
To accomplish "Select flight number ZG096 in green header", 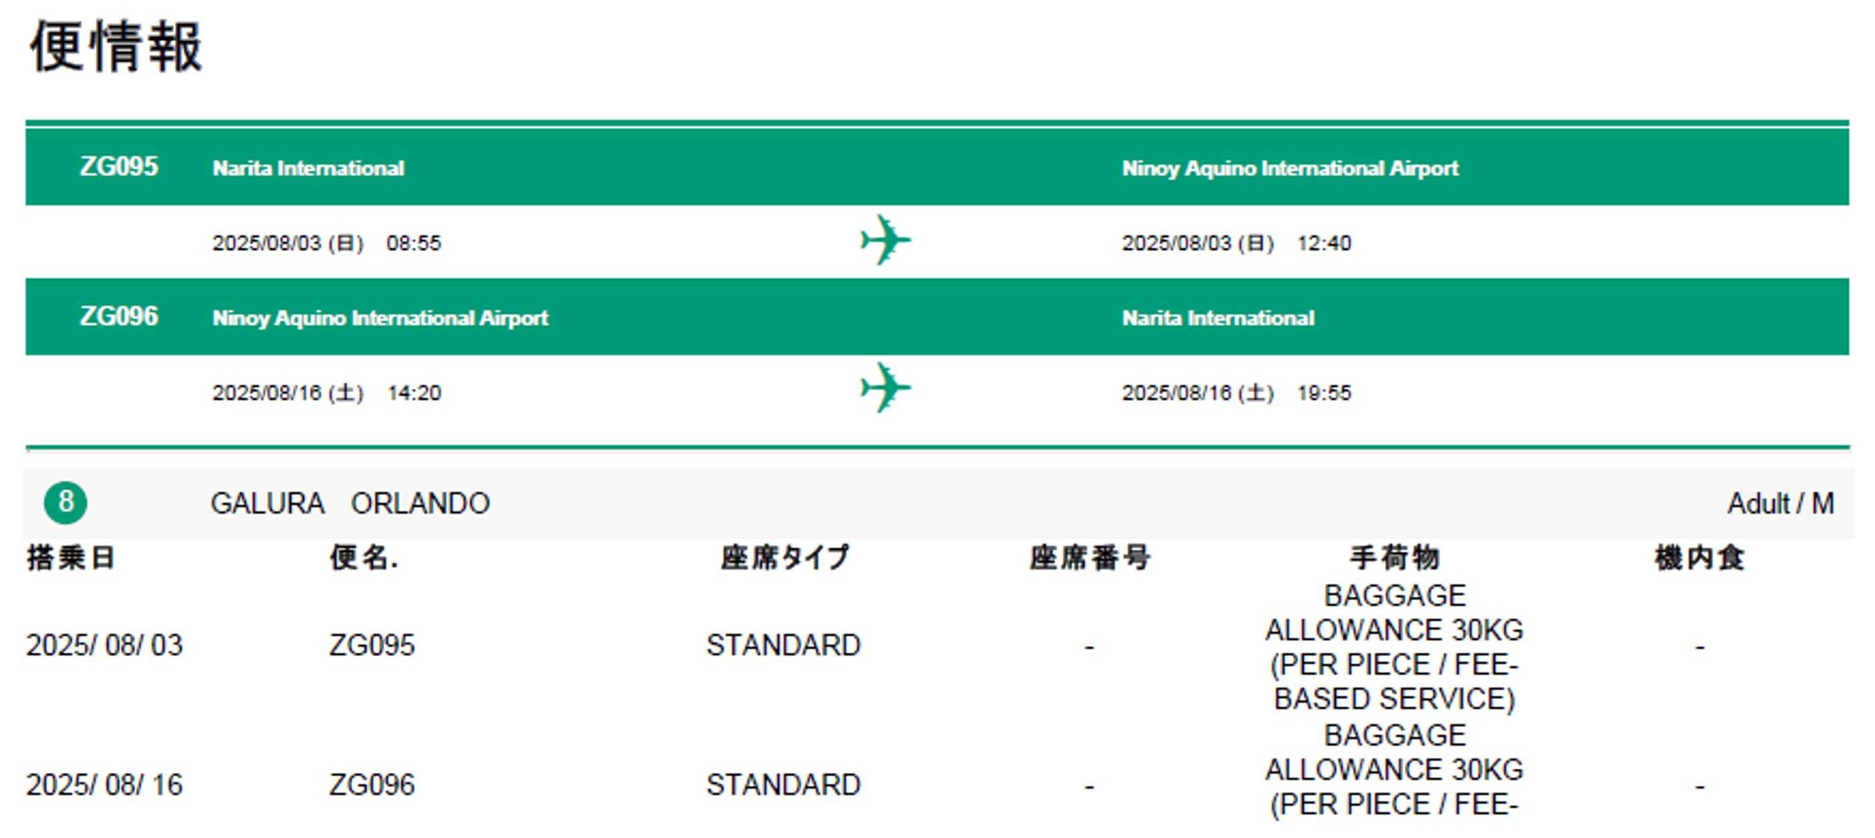I will 118,317.
